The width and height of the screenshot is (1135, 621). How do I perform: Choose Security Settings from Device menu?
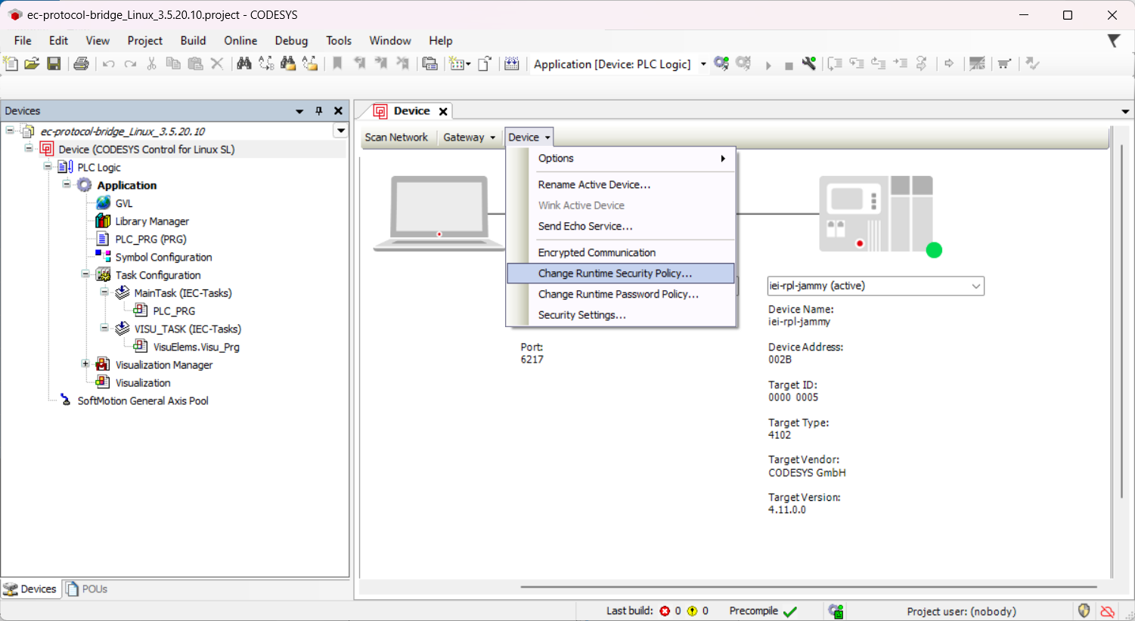pos(621,315)
